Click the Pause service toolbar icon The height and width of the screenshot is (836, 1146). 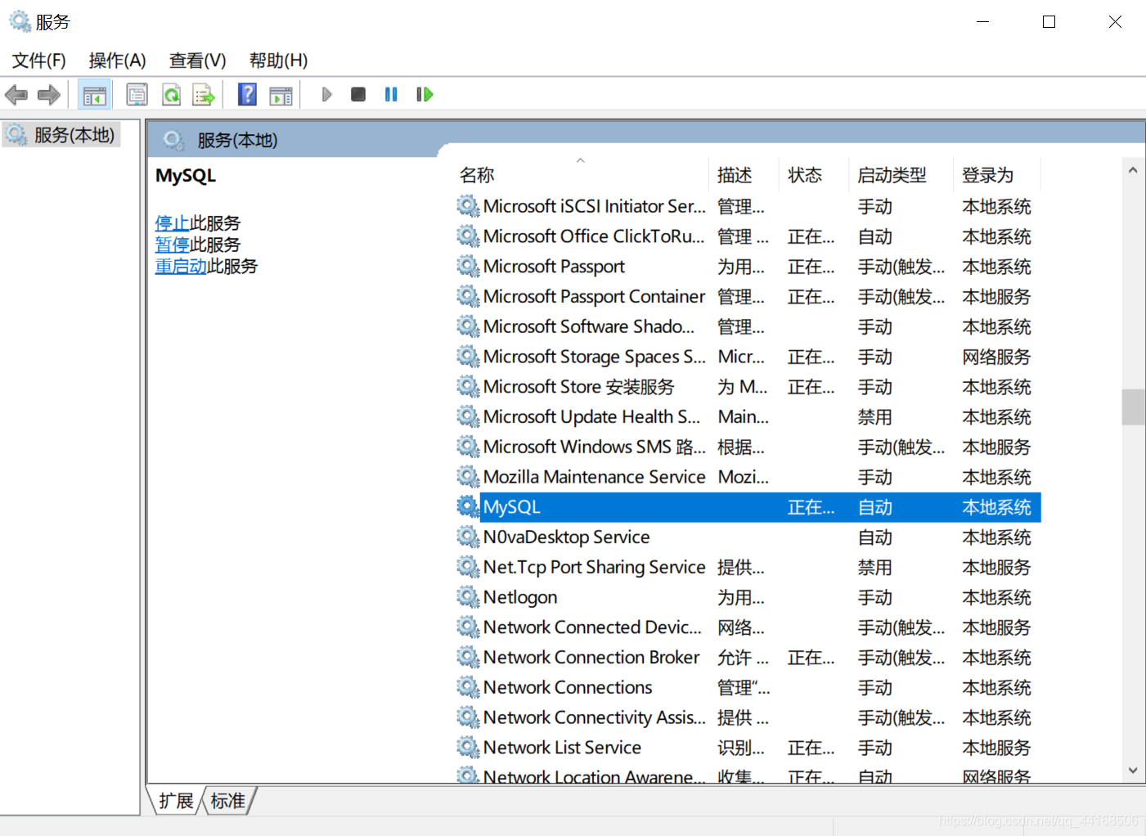391,94
